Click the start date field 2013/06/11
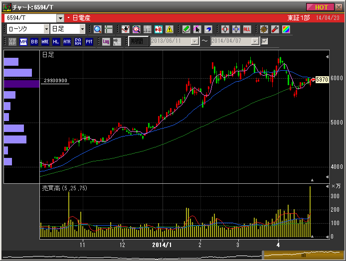The width and height of the screenshot is (346, 261). coord(170,41)
